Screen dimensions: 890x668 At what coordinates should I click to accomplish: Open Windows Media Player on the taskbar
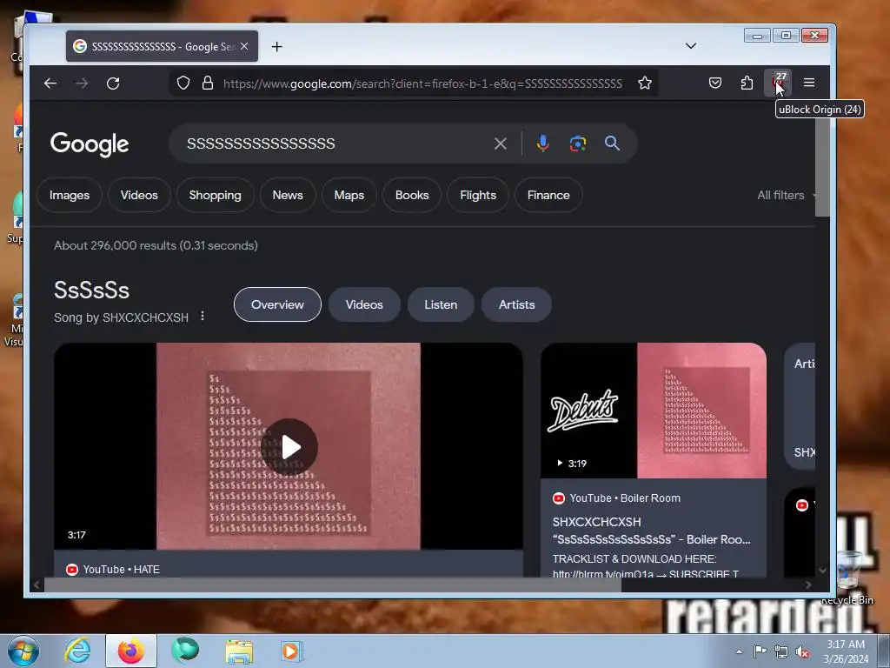292,651
